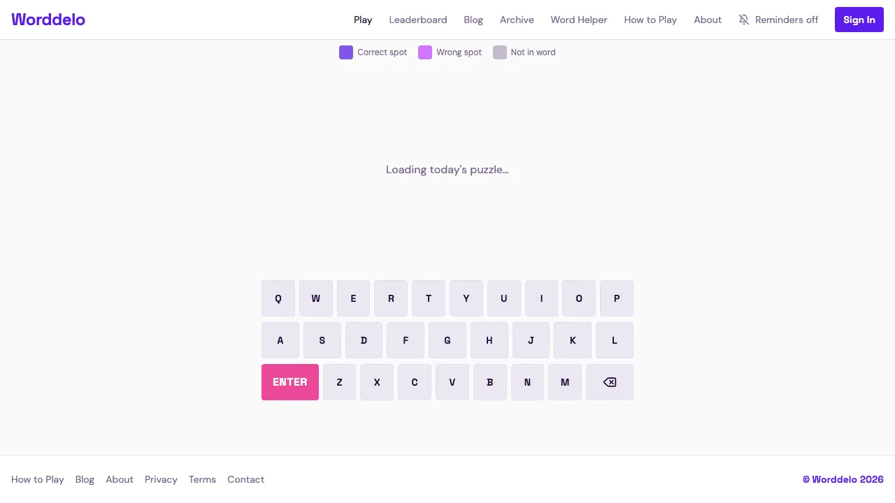Viewport: 895px width, 503px height.
Task: Click the Worddelo logo
Action: [48, 20]
